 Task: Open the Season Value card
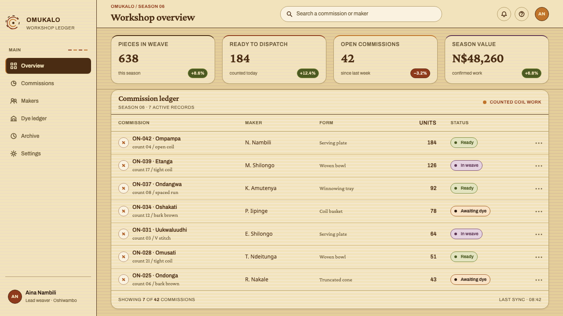pyautogui.click(x=497, y=59)
